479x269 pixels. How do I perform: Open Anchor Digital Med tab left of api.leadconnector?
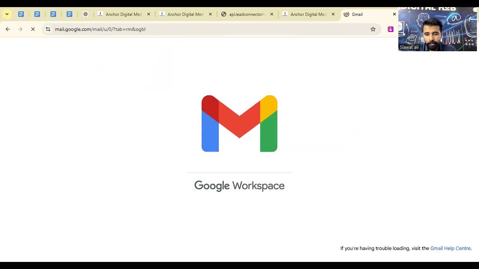(185, 14)
